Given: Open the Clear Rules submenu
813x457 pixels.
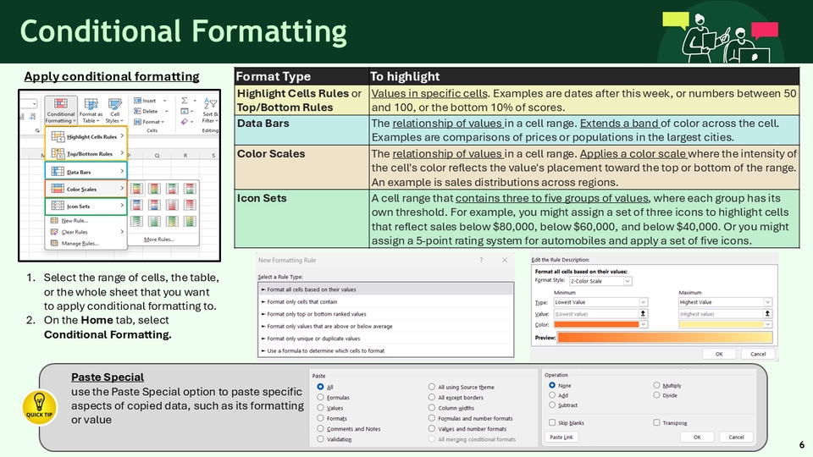Looking at the screenshot, I should (86, 232).
